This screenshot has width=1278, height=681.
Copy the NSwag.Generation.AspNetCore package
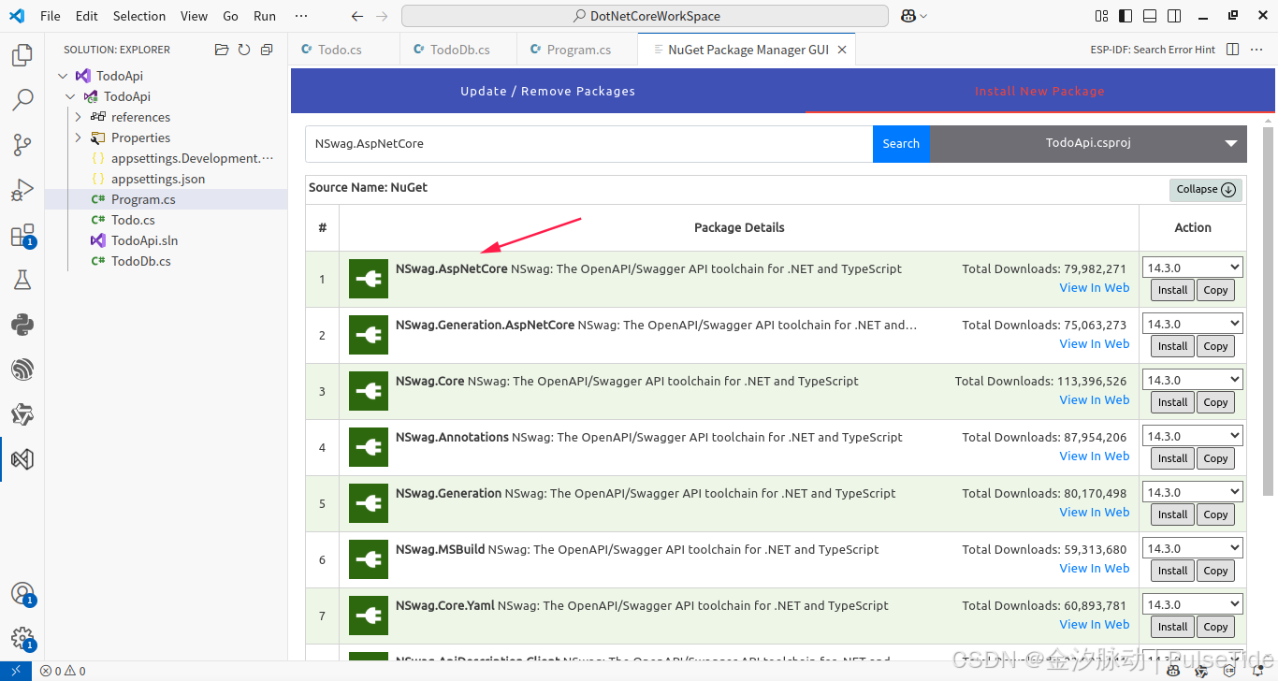click(1215, 346)
